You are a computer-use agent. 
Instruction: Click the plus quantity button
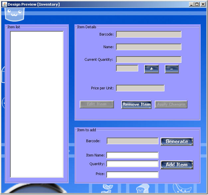152,69
